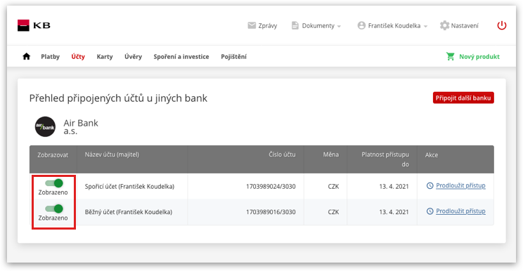This screenshot has height=271, width=523.
Task: Click the CZK currency in Spořicí účet row
Action: click(x=333, y=187)
